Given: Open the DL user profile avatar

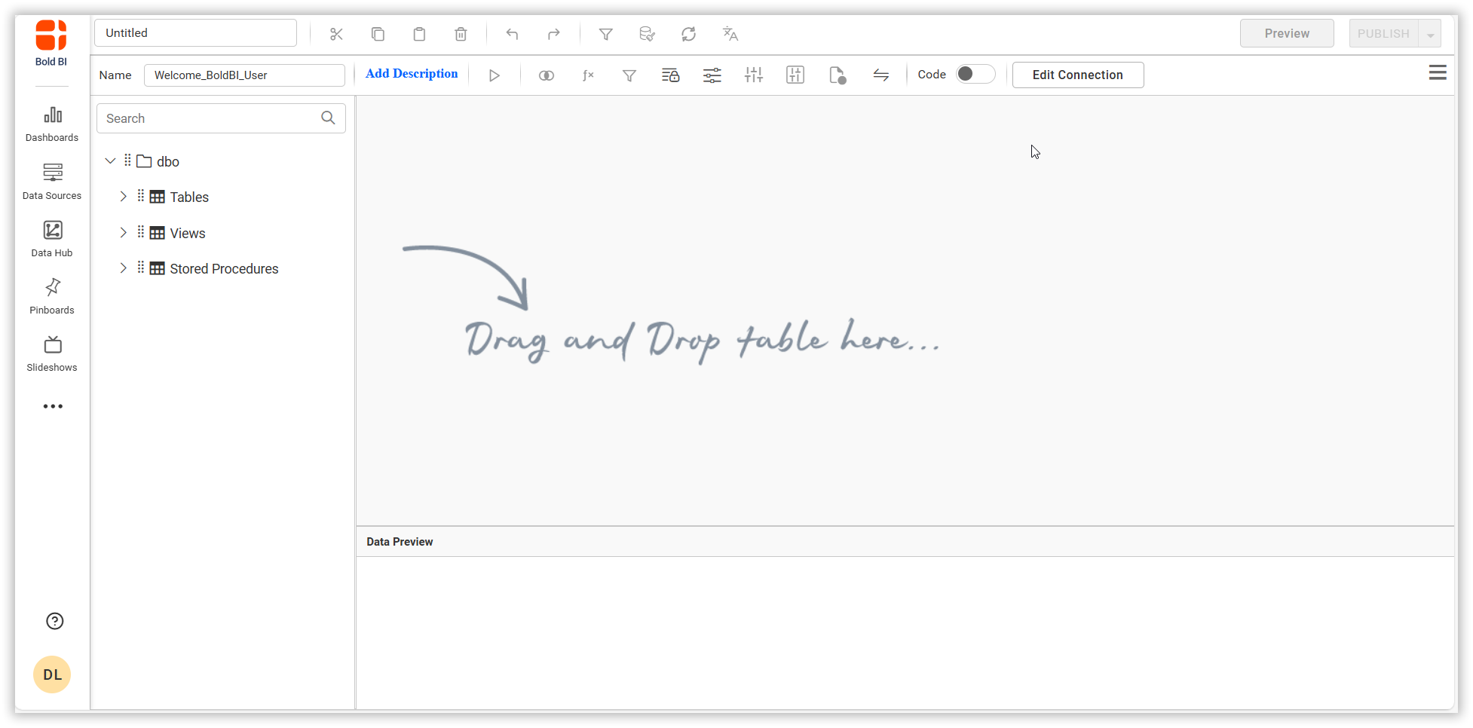Looking at the screenshot, I should [52, 674].
